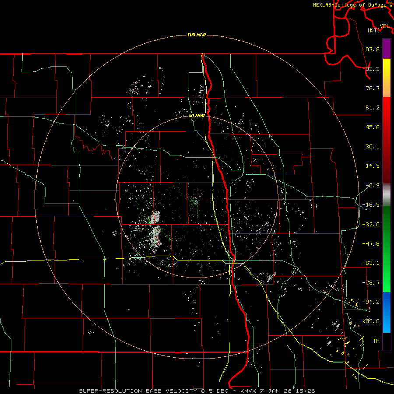Image resolution: width=394 pixels, height=394 pixels.
Task: Click the -32.0 velocity scale value
Action: pyautogui.click(x=371, y=225)
